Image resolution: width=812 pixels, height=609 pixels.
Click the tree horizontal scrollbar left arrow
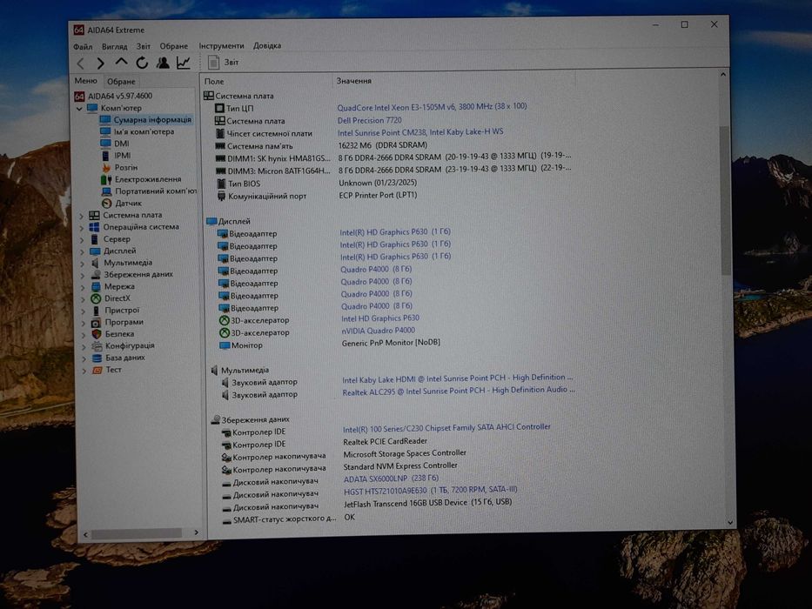coord(85,534)
